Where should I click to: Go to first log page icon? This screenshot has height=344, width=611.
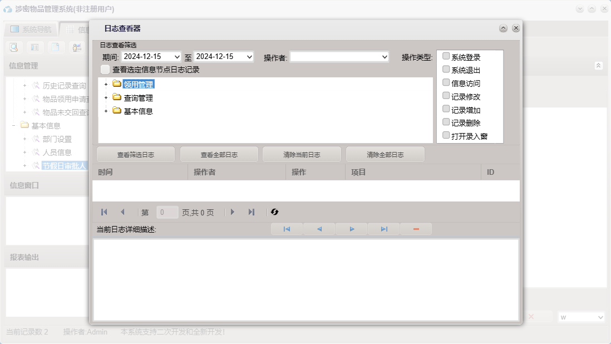coord(104,212)
